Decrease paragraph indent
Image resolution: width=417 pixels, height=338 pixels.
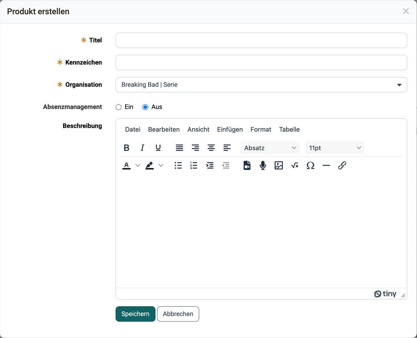click(226, 166)
